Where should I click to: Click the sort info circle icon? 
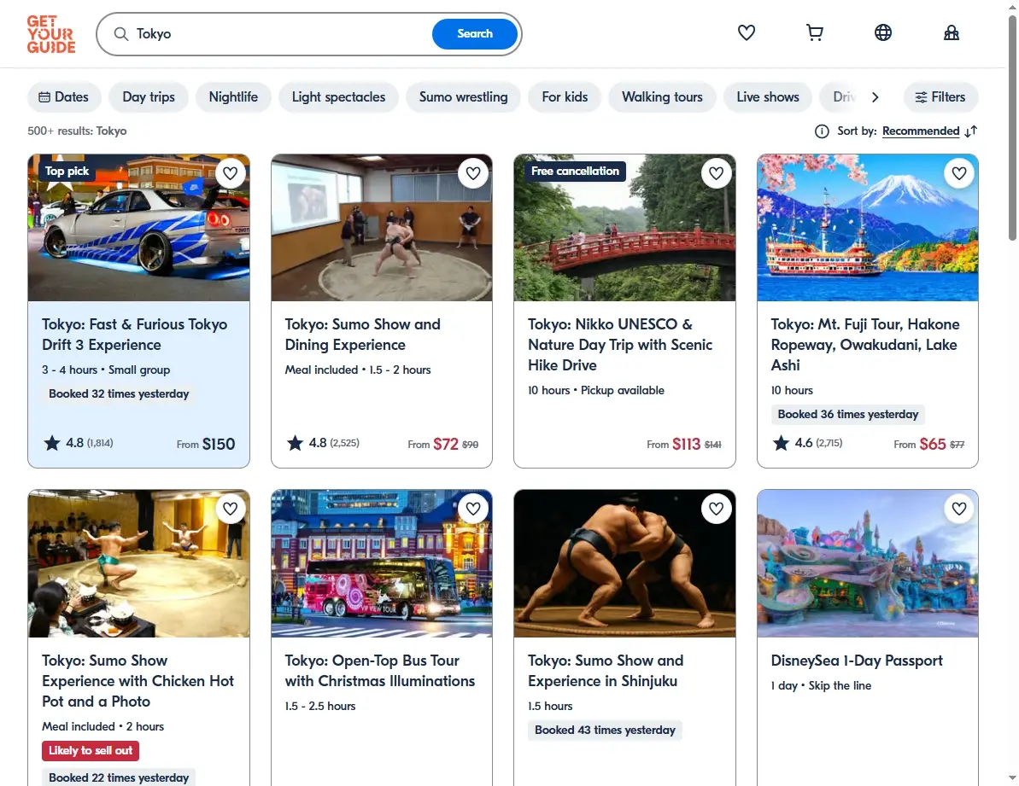click(822, 131)
